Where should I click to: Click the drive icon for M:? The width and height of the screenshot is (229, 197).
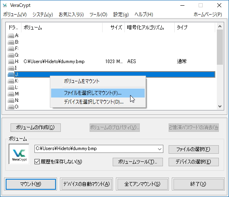tap(11, 94)
